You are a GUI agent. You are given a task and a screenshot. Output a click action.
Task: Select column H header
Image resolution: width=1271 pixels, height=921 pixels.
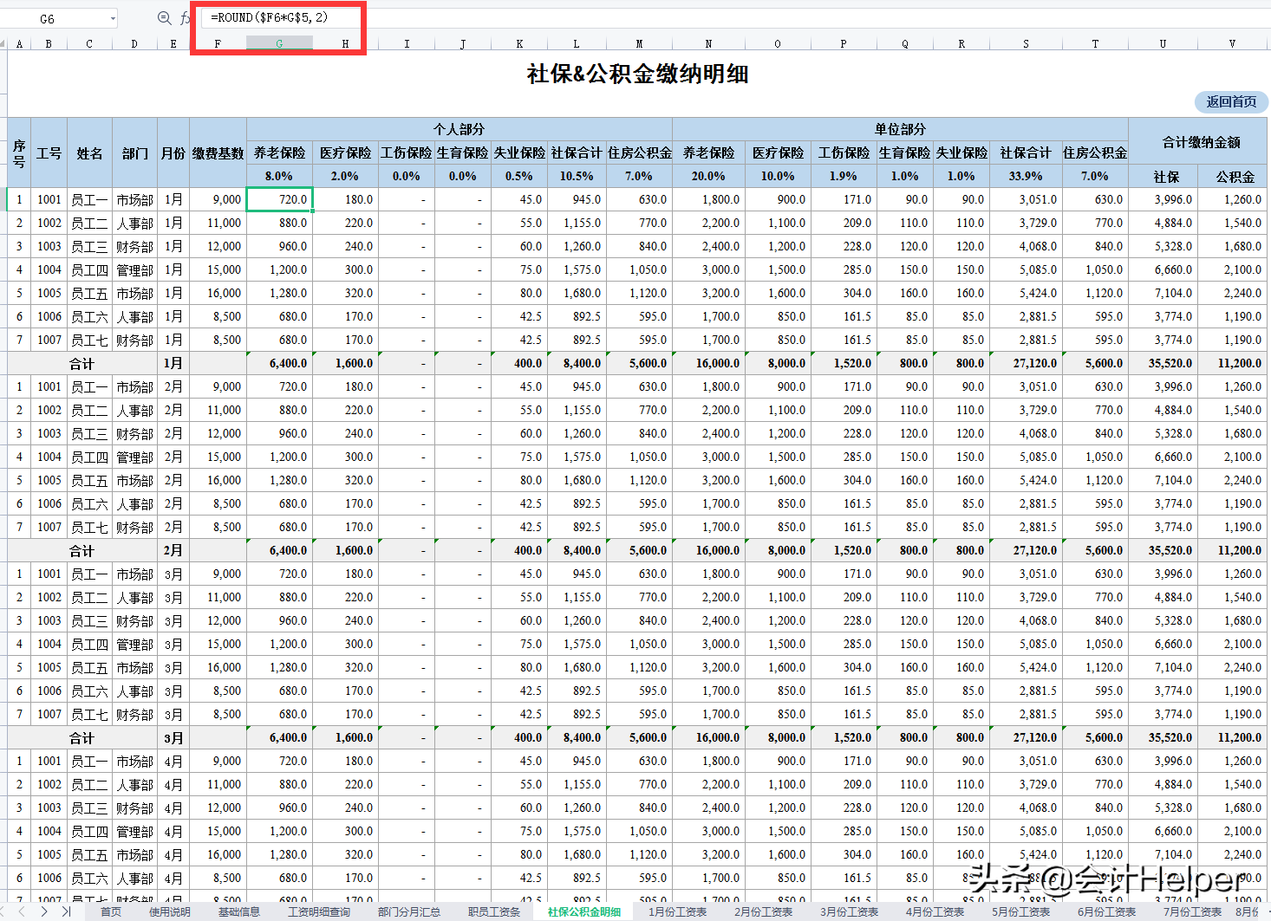tap(346, 43)
